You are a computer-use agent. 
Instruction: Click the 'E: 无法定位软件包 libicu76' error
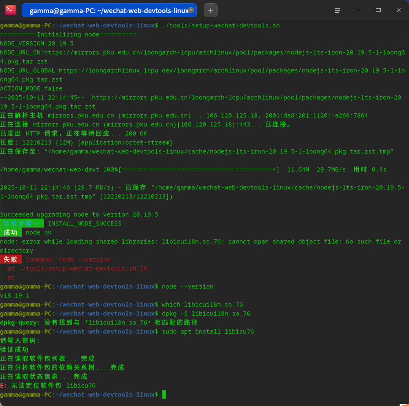(x=48, y=386)
